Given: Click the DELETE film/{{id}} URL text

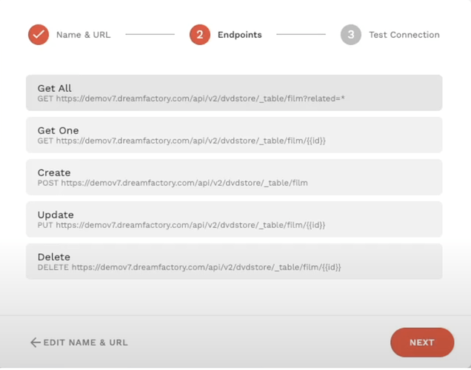Looking at the screenshot, I should [190, 267].
